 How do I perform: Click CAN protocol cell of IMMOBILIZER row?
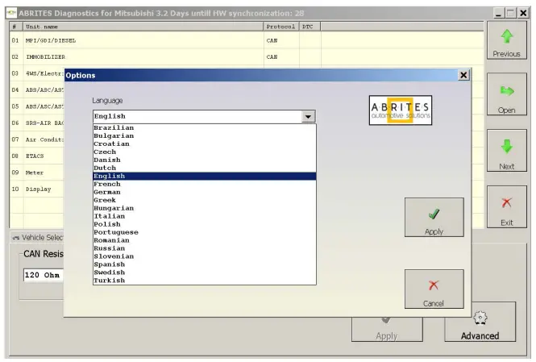click(281, 56)
